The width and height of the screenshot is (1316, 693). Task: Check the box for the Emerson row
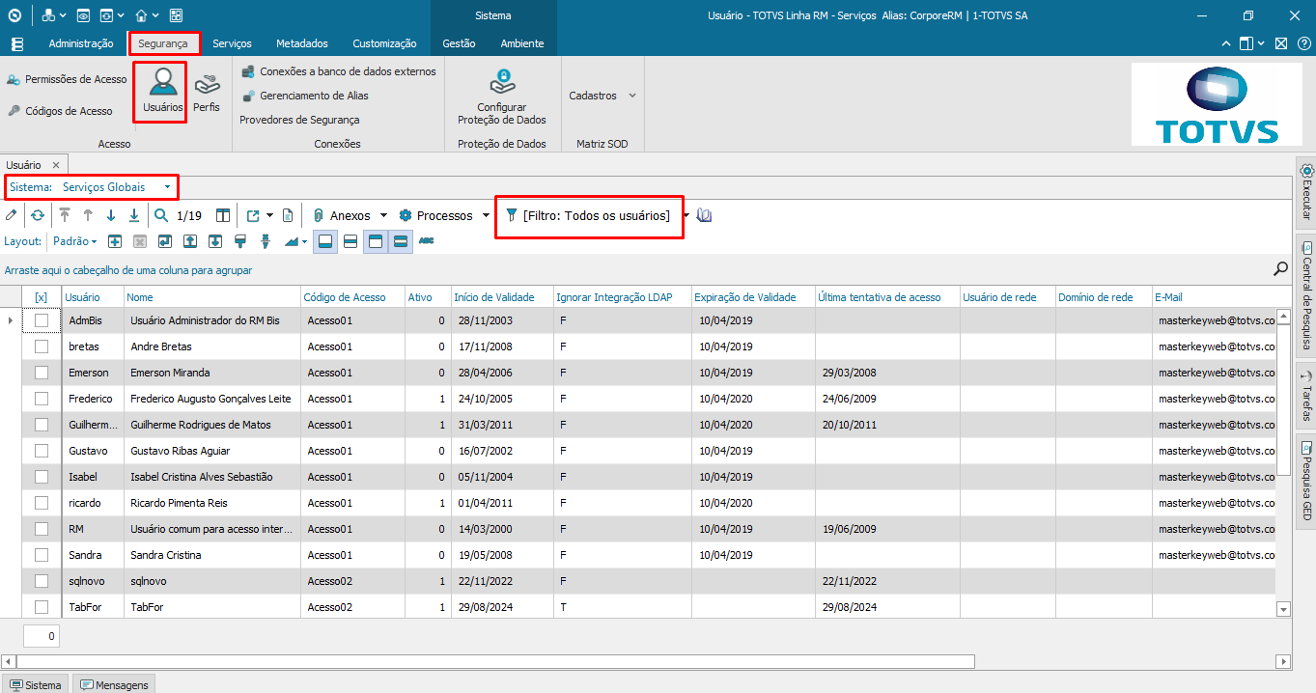point(42,372)
